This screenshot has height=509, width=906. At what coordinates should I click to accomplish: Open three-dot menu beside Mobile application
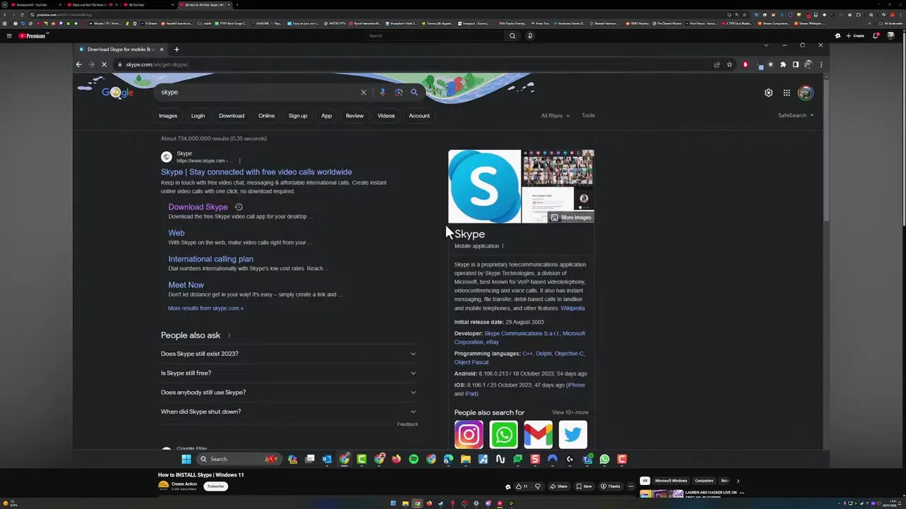pyautogui.click(x=503, y=246)
